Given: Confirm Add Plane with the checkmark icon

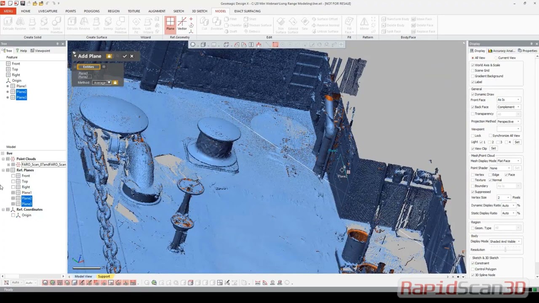Looking at the screenshot, I should point(125,56).
